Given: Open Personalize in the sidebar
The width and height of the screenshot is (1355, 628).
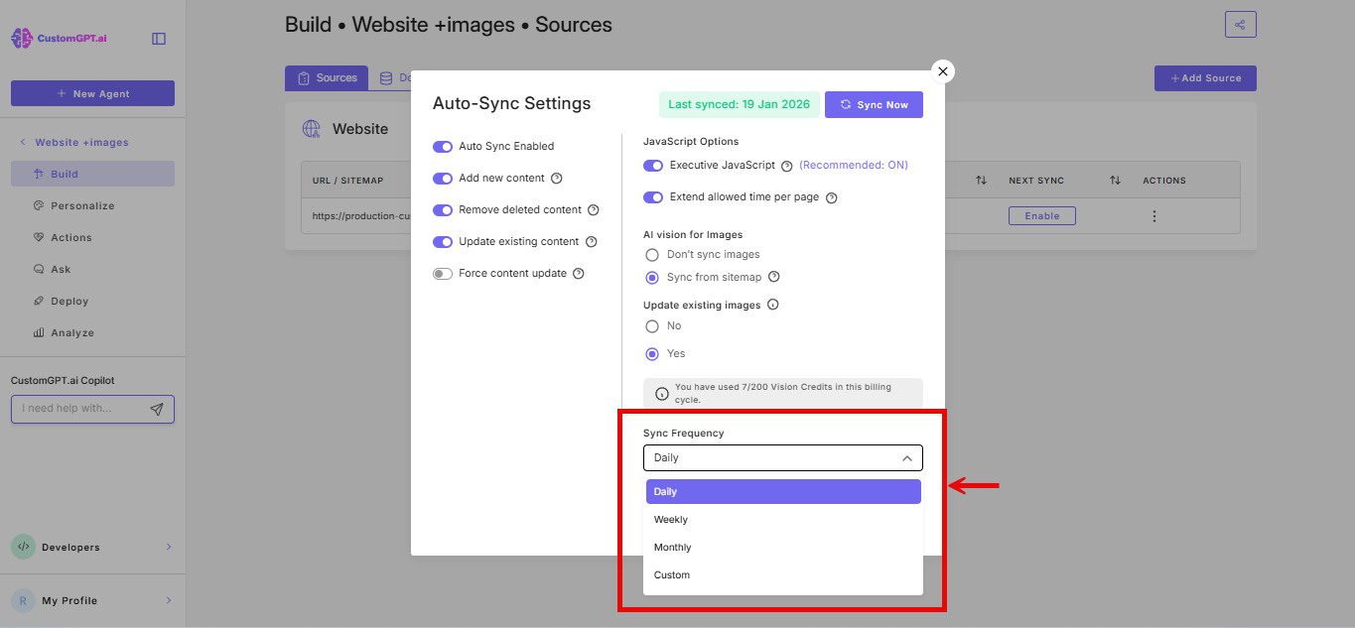Looking at the screenshot, I should tap(92, 205).
